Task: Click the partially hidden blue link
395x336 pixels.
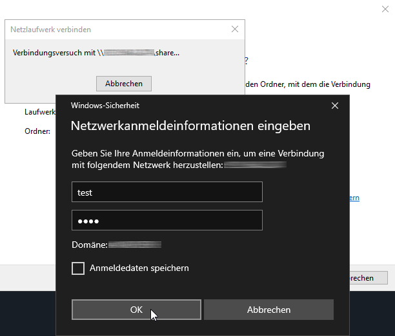Action: (354, 198)
